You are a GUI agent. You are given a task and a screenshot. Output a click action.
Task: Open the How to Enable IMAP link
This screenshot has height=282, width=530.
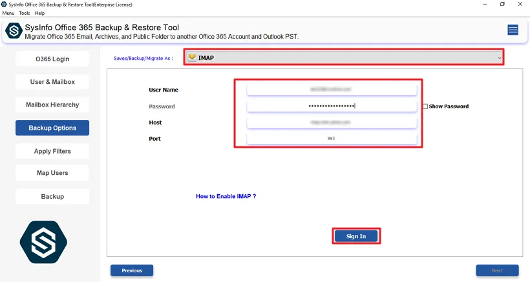[226, 196]
